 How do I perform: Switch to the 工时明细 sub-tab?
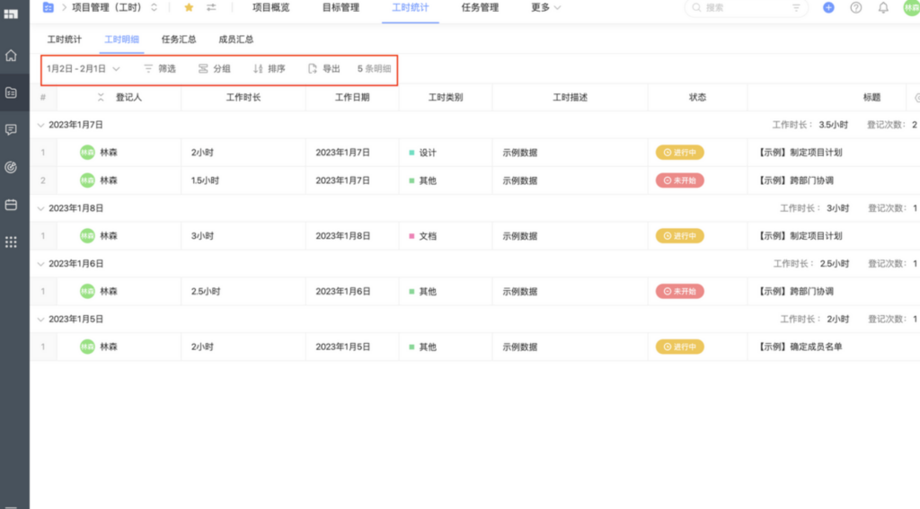click(121, 39)
